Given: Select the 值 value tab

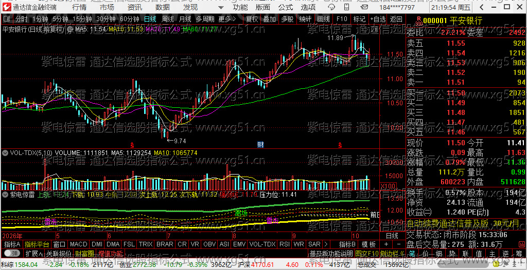Looking at the screenshot, I should (479, 253).
